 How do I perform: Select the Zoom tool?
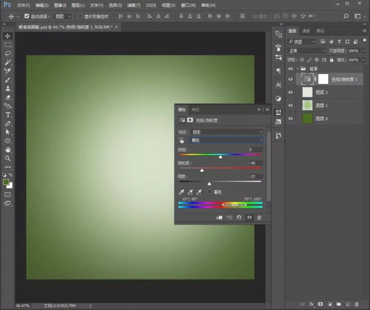point(7,158)
